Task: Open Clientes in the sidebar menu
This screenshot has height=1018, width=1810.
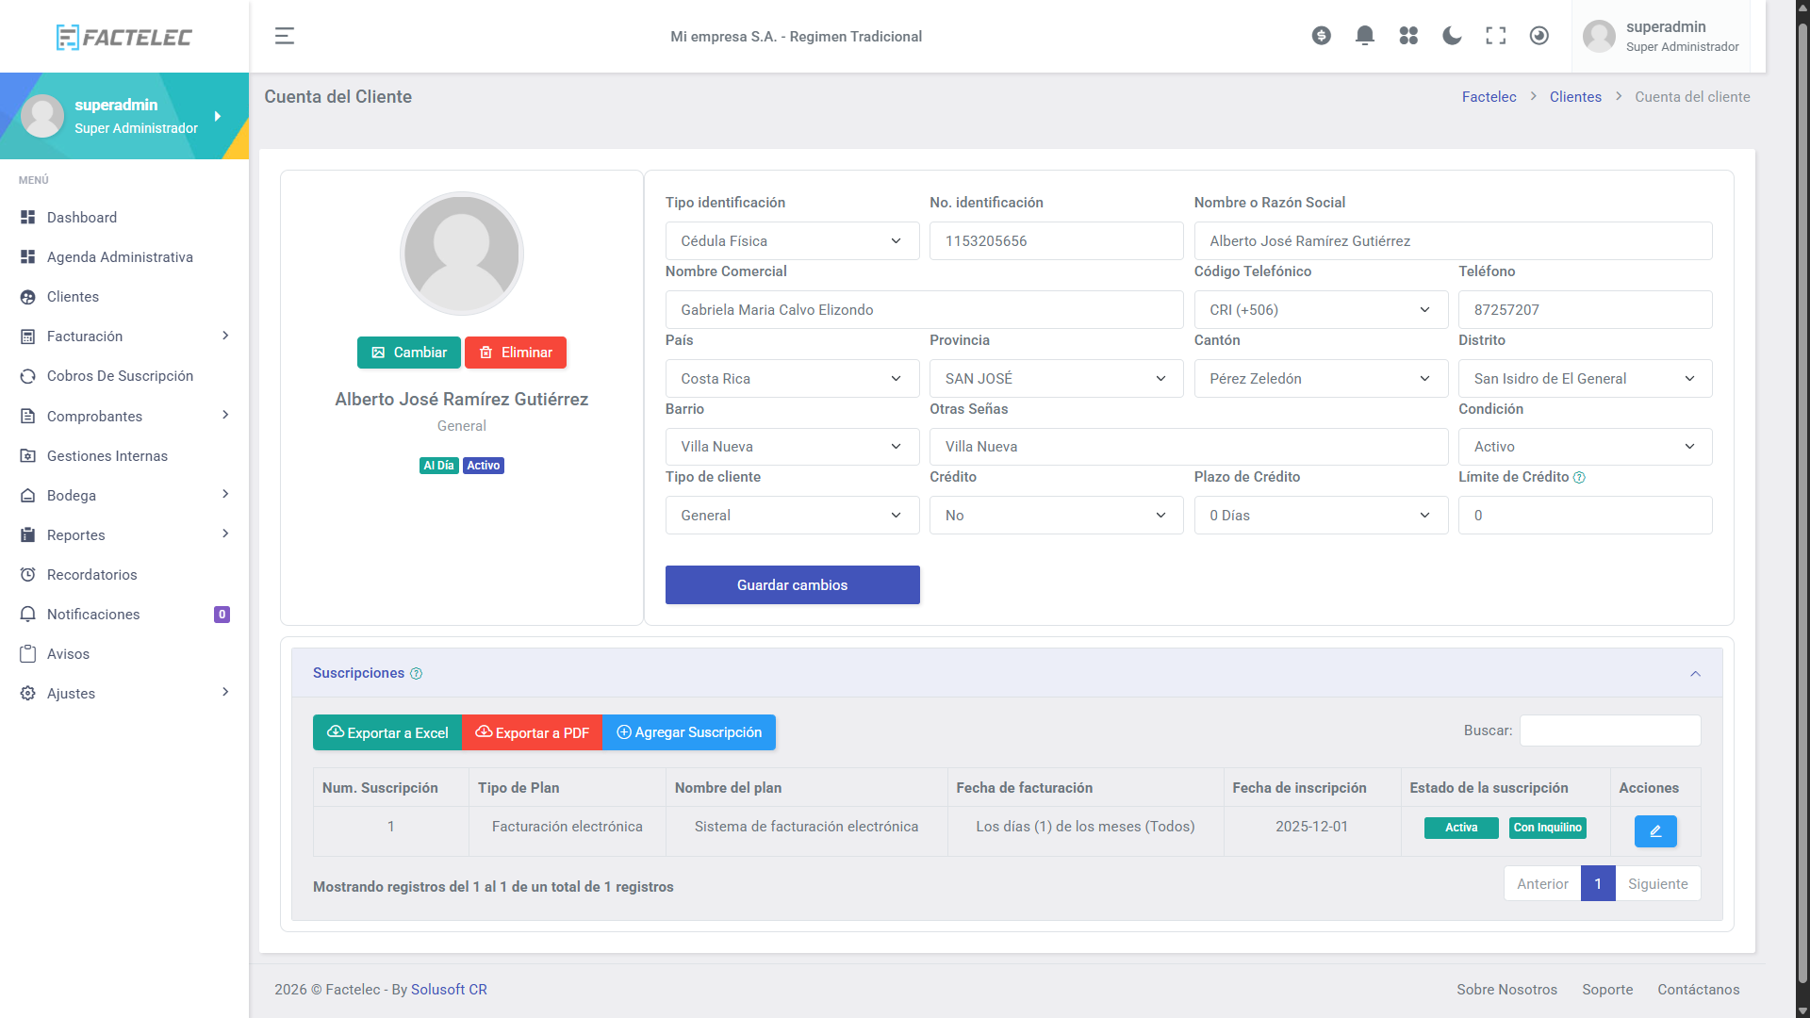Action: (x=73, y=297)
